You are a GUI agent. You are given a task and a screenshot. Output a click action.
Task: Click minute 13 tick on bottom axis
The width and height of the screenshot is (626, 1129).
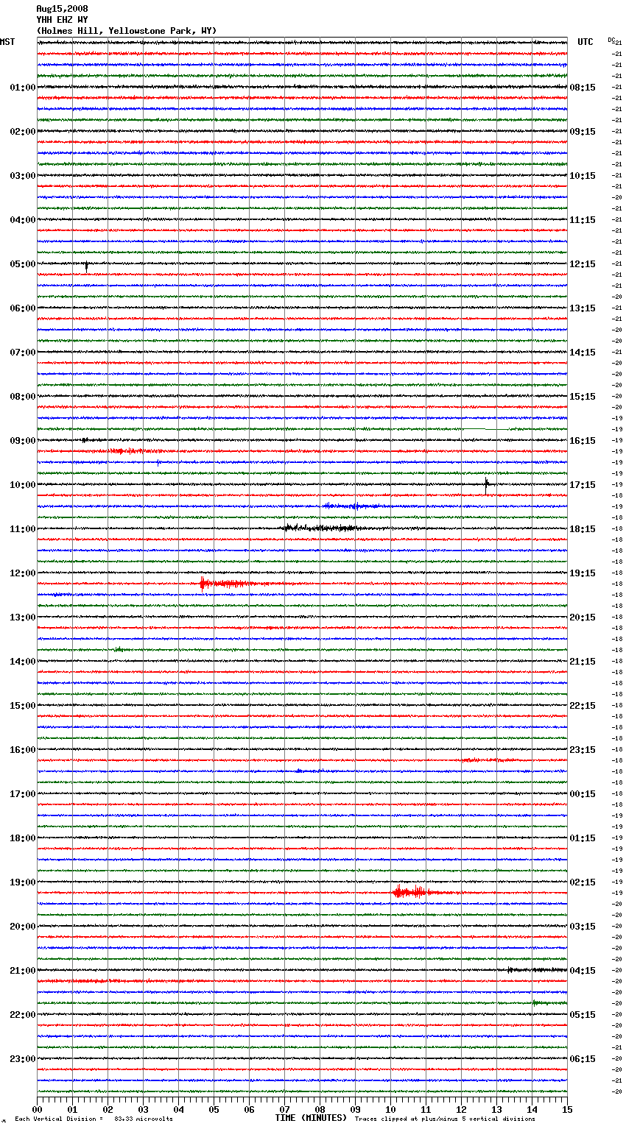(x=496, y=1109)
